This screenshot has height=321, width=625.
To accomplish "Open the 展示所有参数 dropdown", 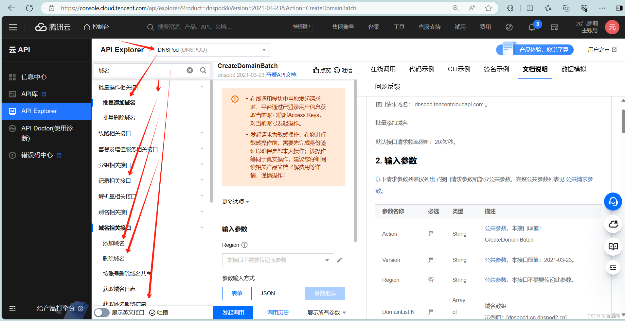I will (x=326, y=313).
